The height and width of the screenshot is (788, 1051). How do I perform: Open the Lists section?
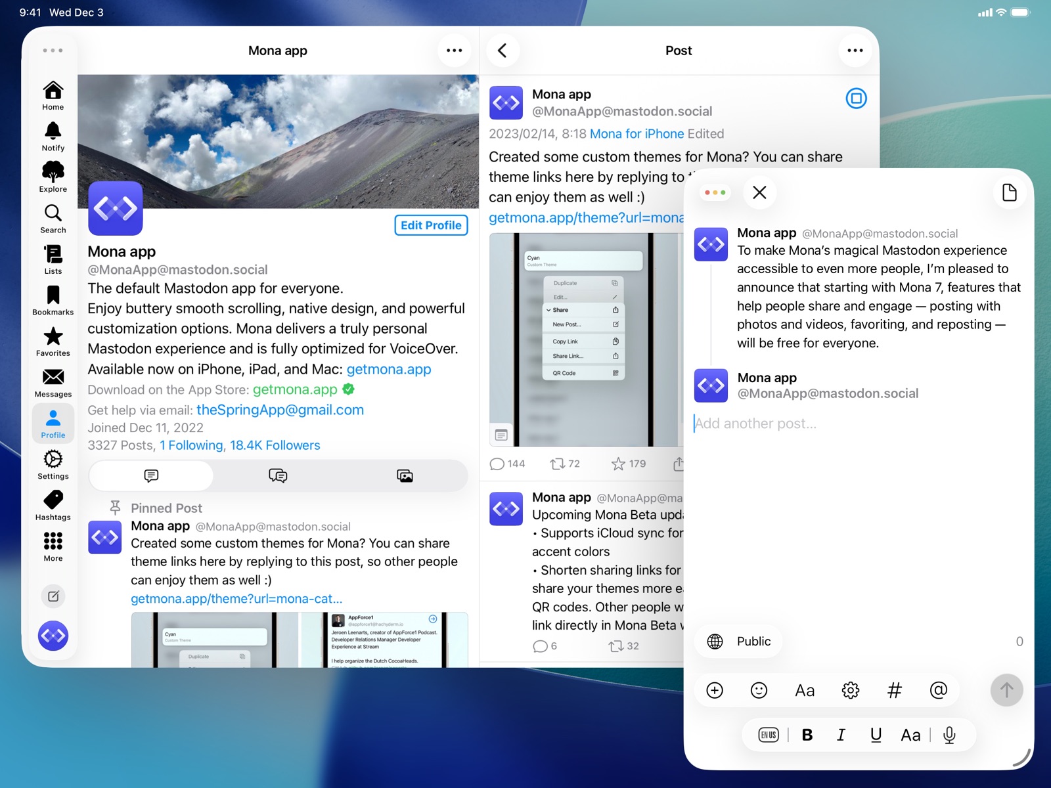(x=53, y=260)
